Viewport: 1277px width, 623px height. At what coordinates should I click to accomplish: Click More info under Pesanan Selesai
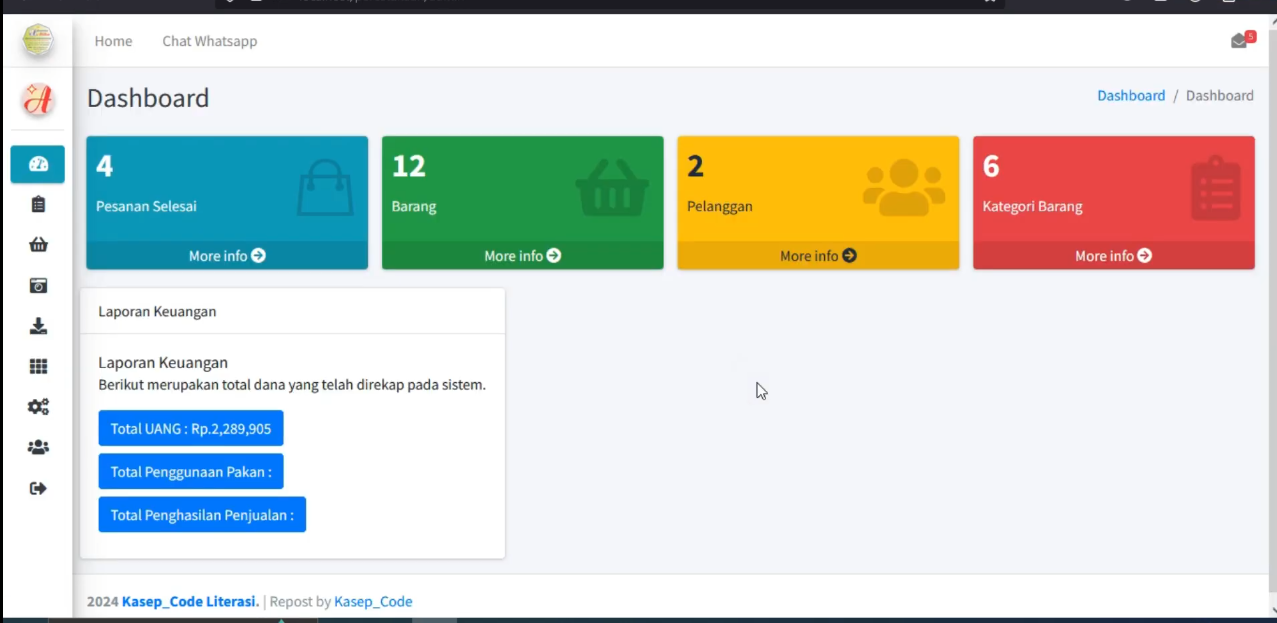[227, 256]
